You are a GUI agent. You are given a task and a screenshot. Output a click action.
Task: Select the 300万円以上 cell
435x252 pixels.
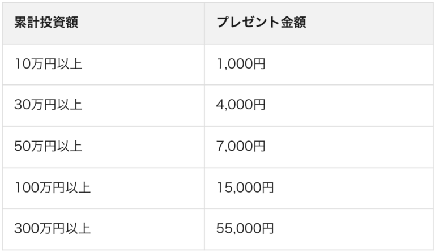tap(53, 229)
